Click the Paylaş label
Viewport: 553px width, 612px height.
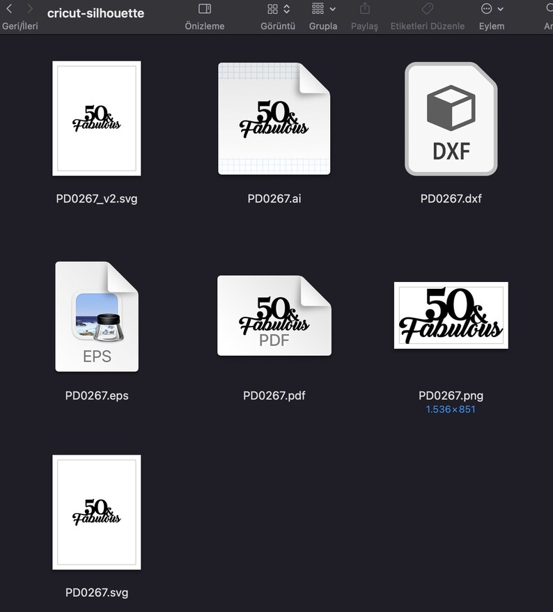coord(365,26)
